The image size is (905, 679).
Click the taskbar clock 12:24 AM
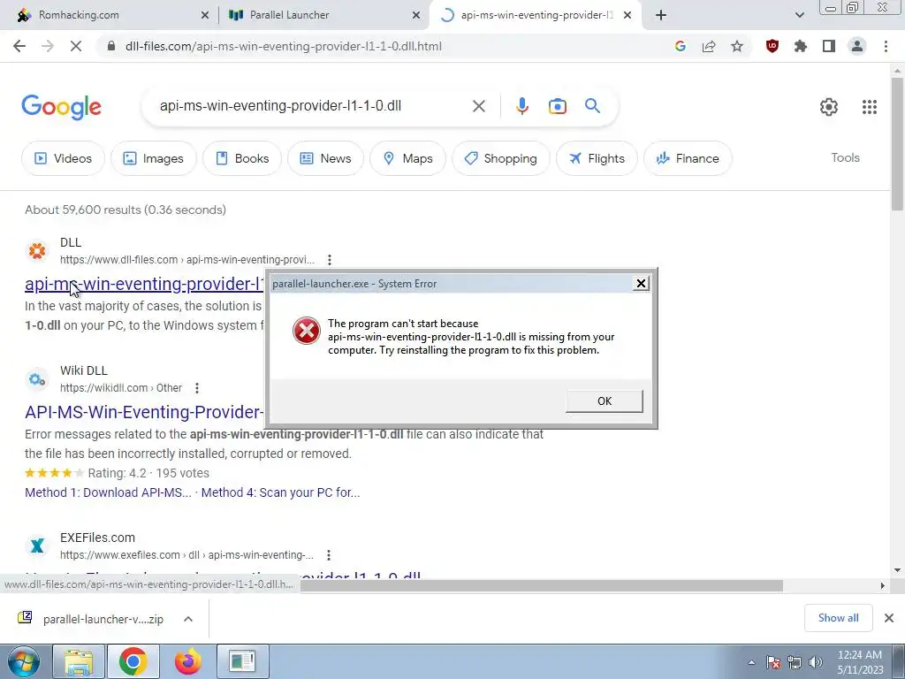point(859,655)
